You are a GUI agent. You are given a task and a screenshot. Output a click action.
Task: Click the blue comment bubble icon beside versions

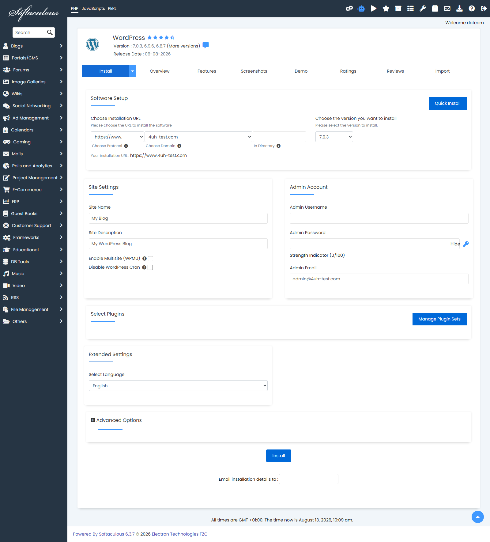pos(206,45)
